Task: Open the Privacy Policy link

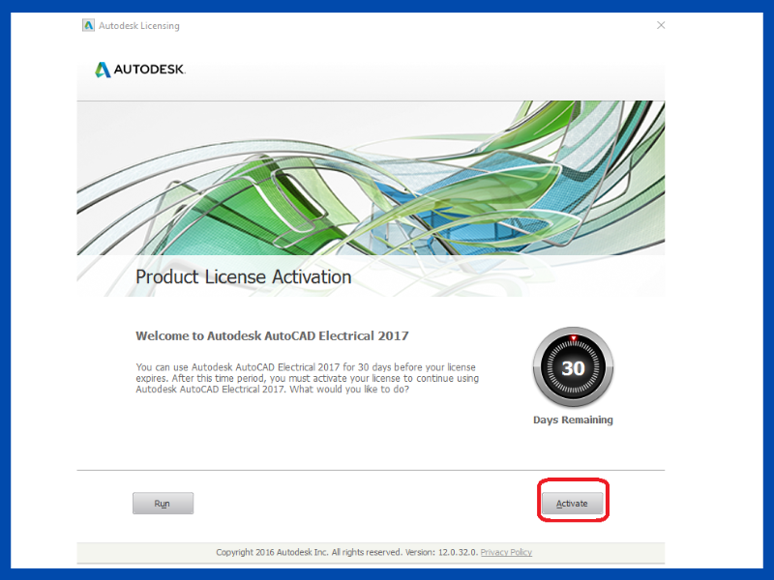Action: 506,553
